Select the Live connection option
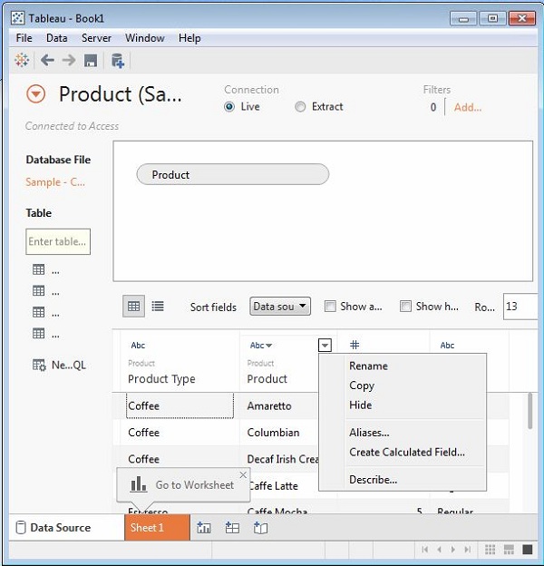The height and width of the screenshot is (566, 544). pyautogui.click(x=229, y=106)
